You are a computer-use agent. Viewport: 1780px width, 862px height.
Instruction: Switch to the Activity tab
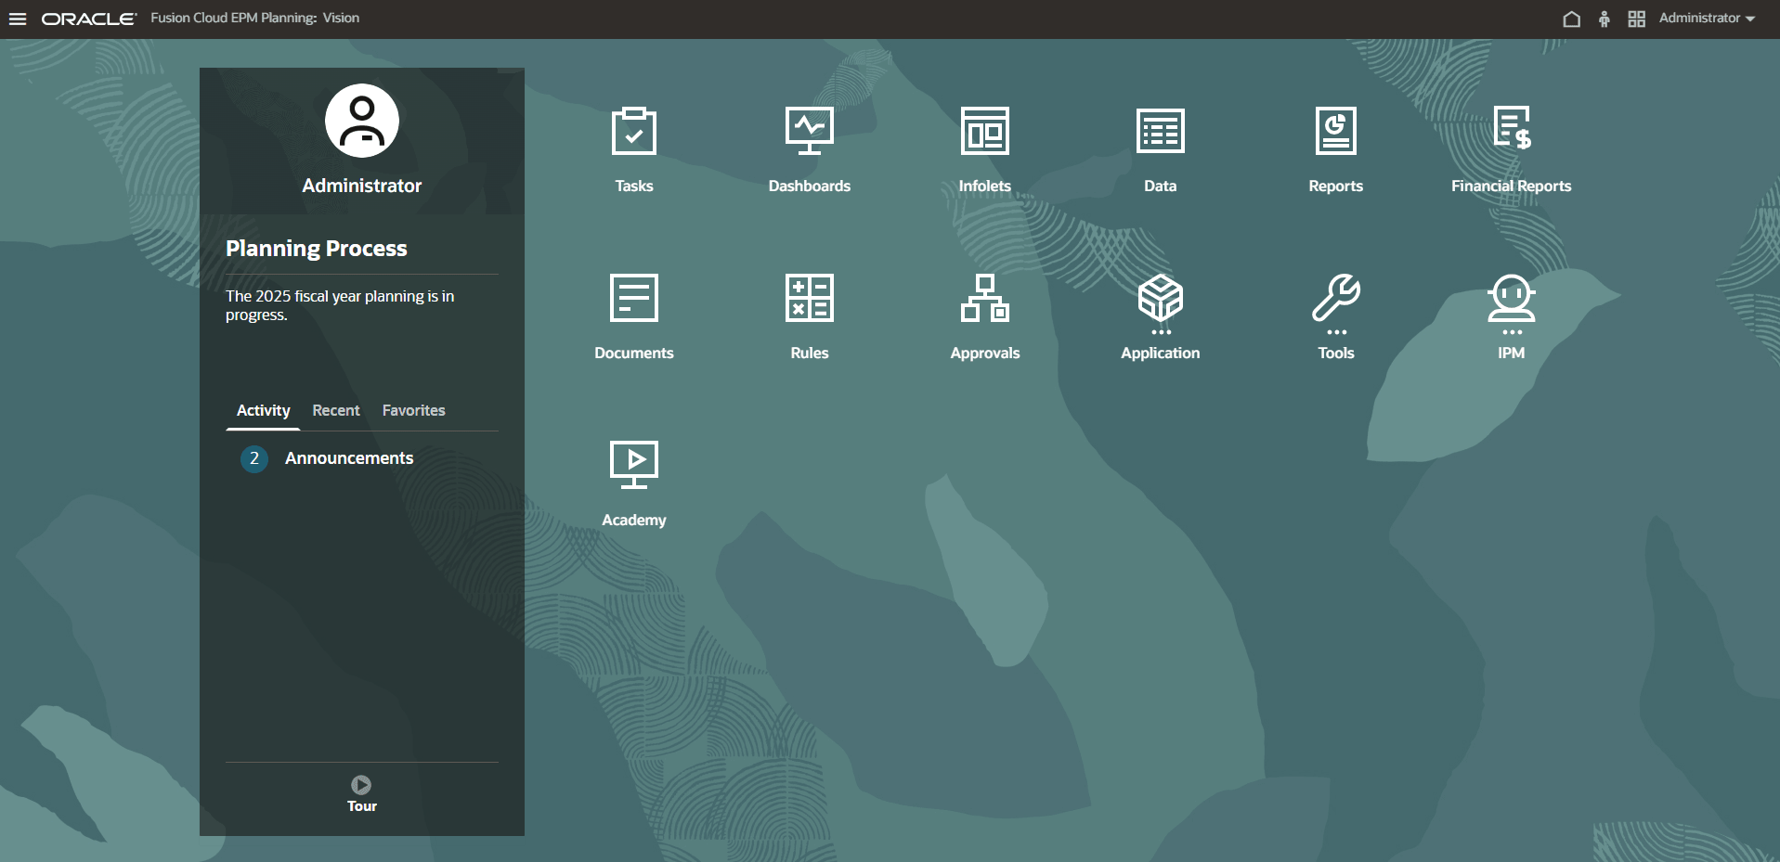[264, 410]
